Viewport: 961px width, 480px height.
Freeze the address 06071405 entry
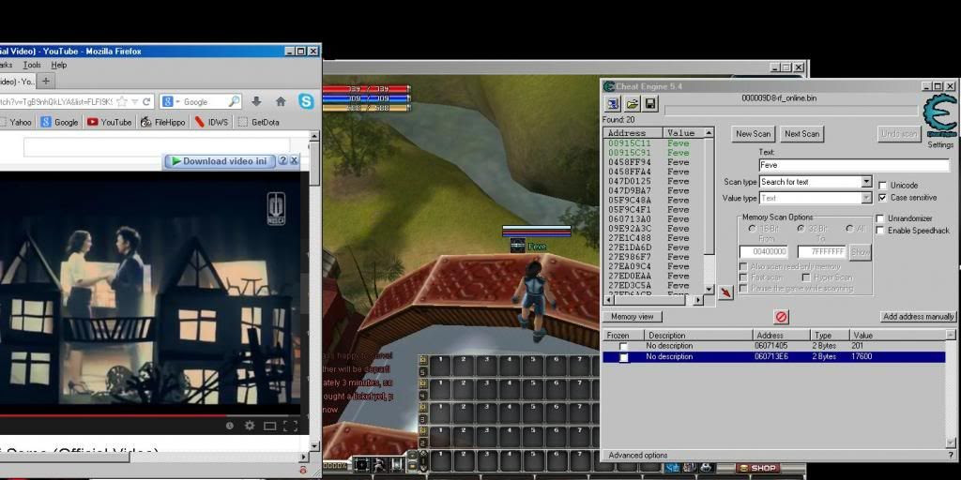pos(623,347)
